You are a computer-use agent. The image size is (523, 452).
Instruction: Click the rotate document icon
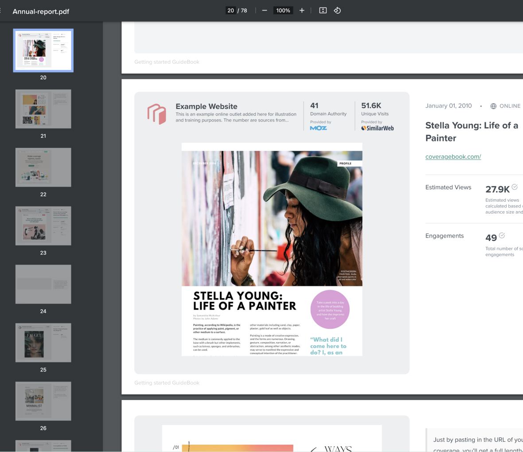tap(337, 10)
